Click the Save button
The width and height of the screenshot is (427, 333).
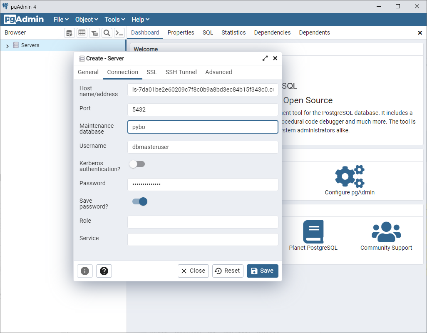pos(263,271)
